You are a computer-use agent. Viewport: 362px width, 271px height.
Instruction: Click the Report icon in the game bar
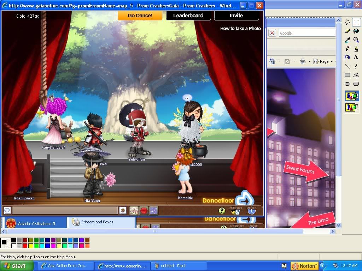tap(235, 210)
